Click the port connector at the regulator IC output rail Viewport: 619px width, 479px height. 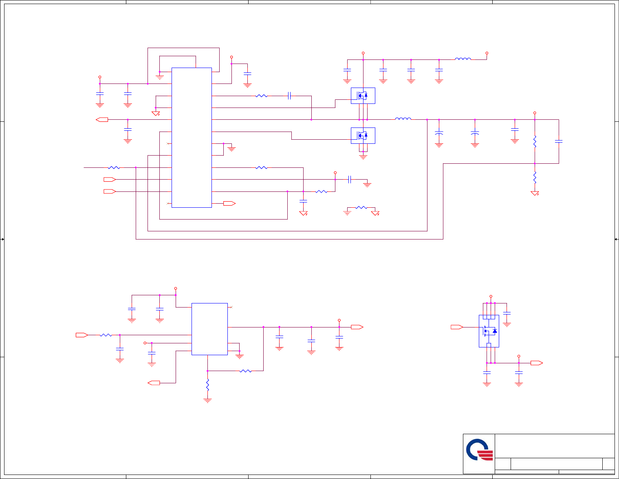click(357, 327)
